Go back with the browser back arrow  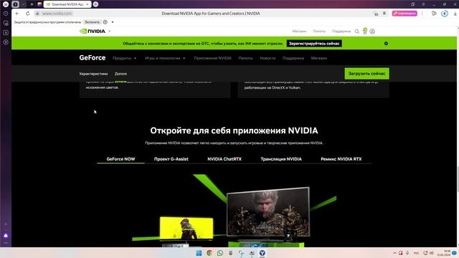pos(17,14)
